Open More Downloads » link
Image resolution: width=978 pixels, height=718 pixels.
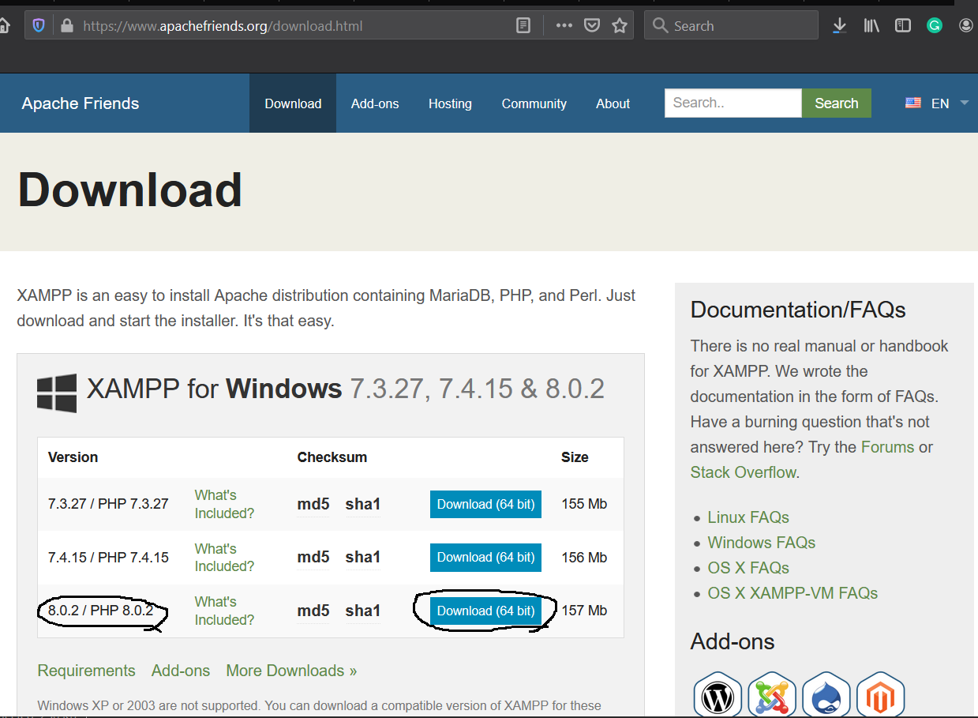click(291, 671)
